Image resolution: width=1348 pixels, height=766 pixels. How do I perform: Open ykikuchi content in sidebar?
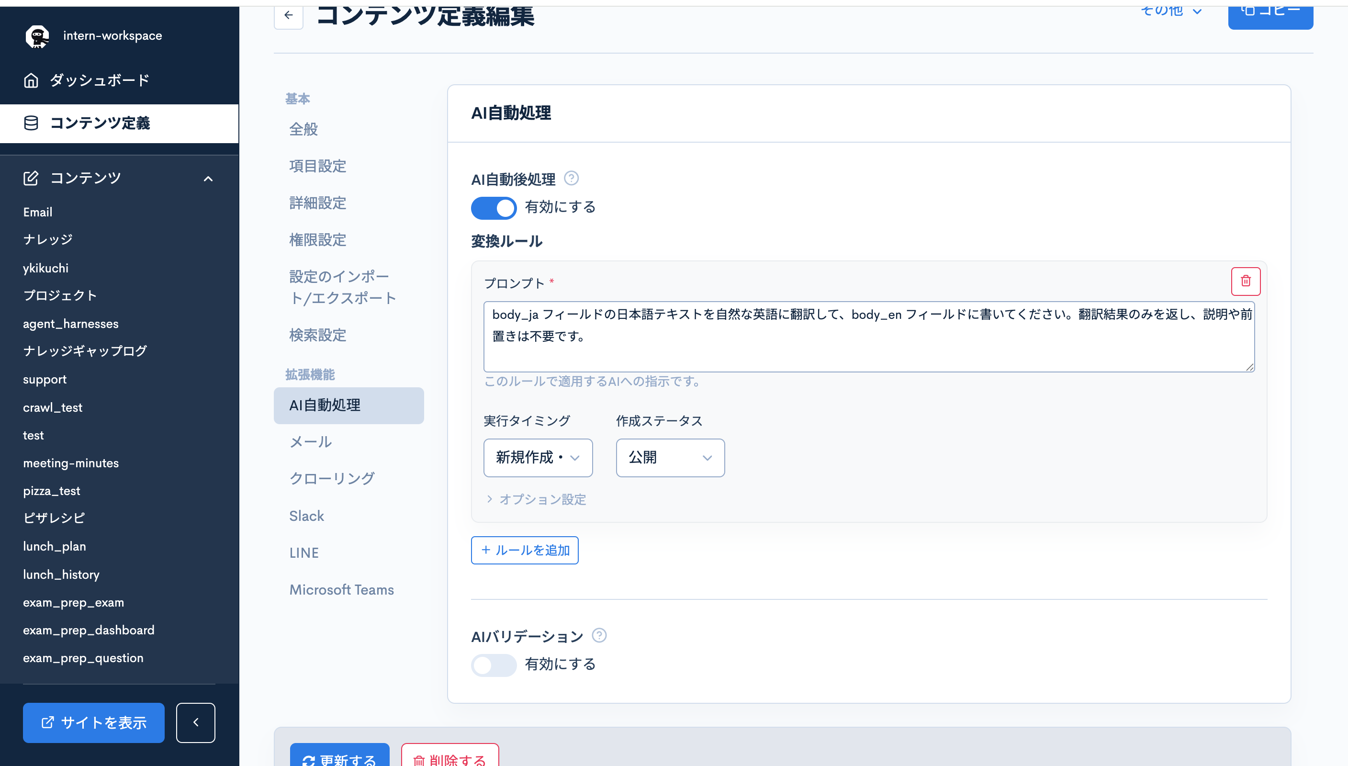tap(46, 268)
